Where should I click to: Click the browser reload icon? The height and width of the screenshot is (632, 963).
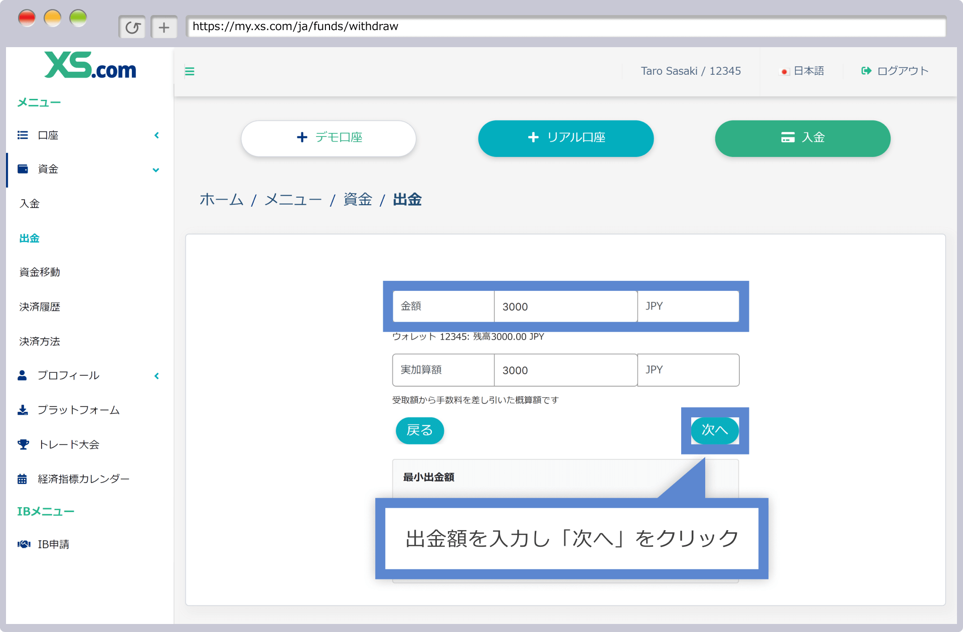point(132,27)
